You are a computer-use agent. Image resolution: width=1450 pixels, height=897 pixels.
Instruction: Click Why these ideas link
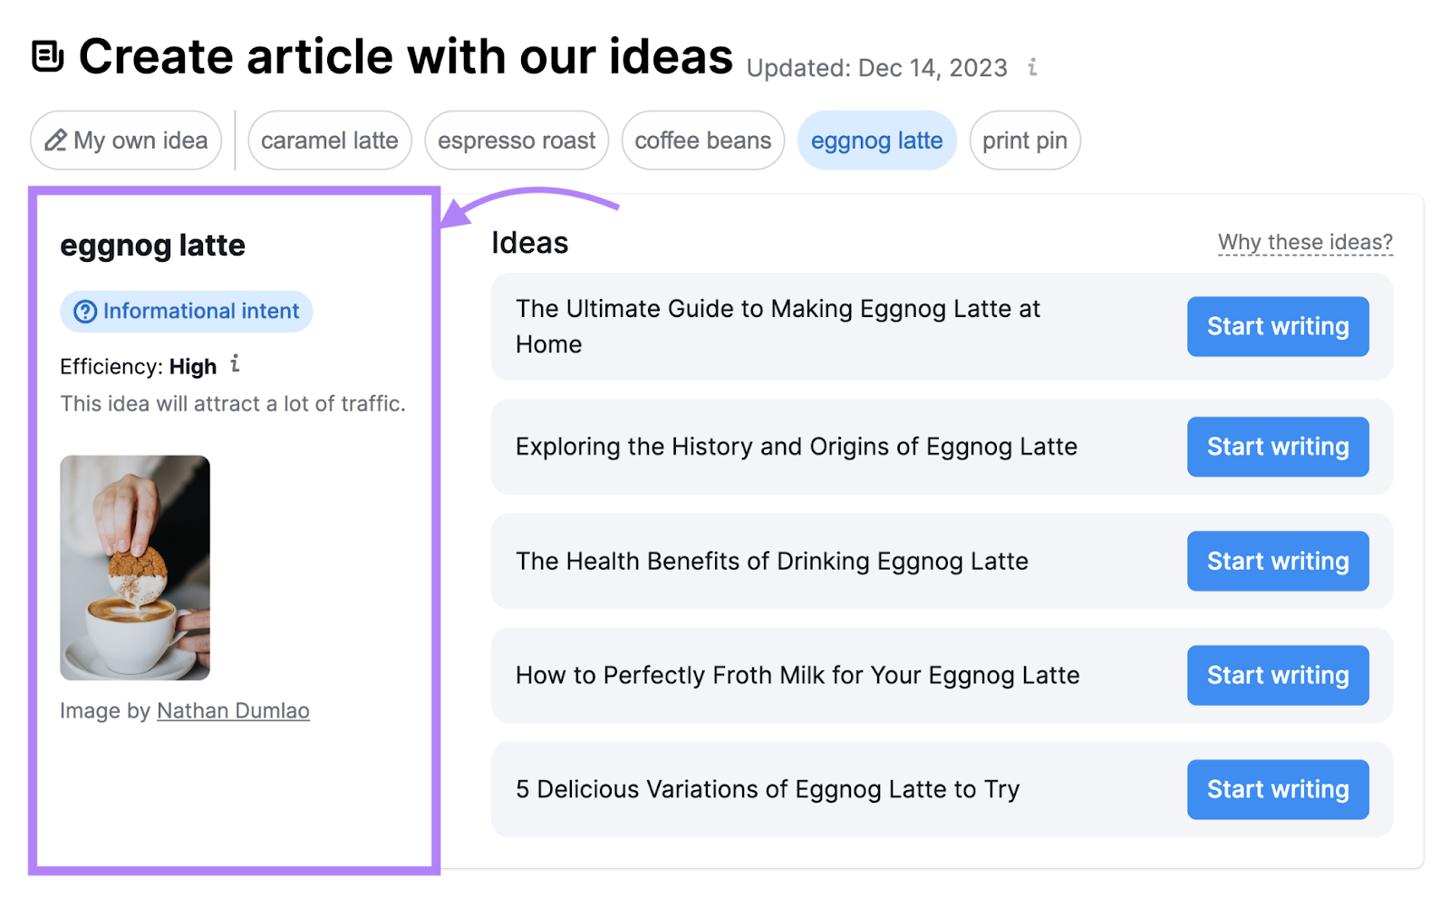click(x=1305, y=242)
